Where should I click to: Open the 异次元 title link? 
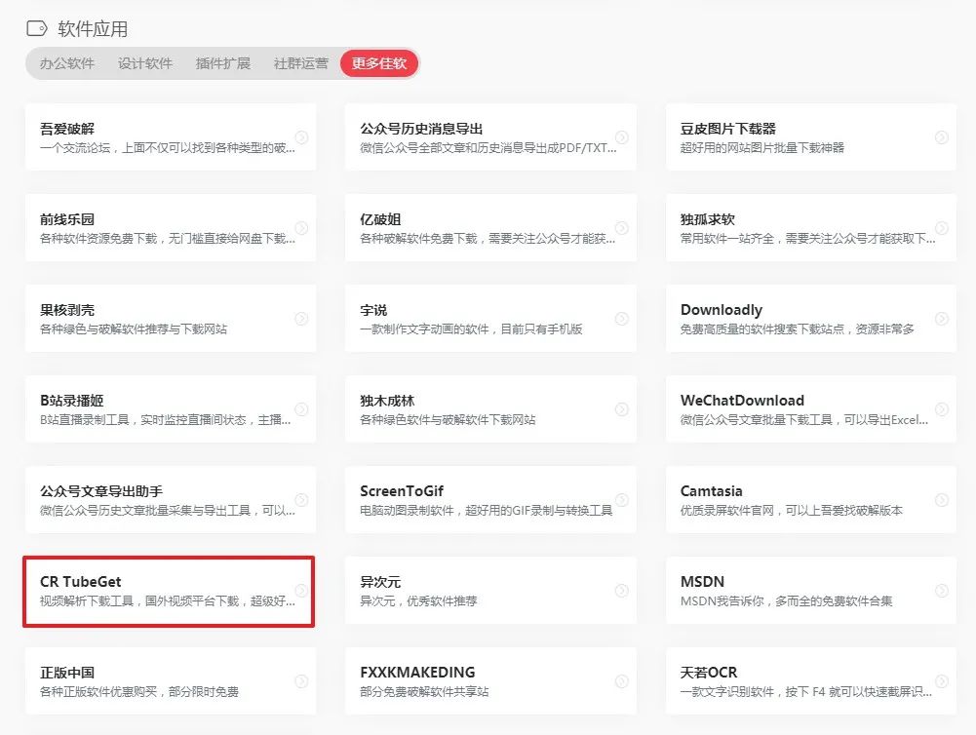(x=380, y=582)
